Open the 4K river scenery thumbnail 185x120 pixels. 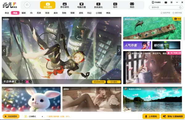[x=152, y=99]
